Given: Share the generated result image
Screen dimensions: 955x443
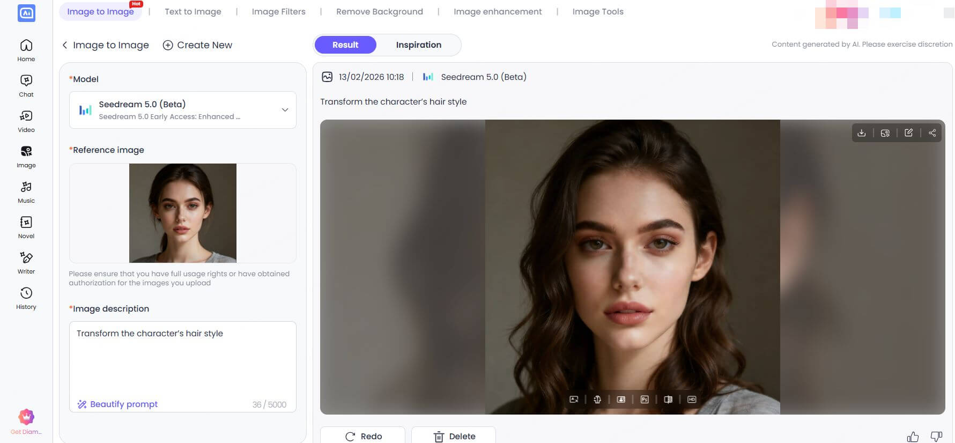Looking at the screenshot, I should (x=932, y=133).
